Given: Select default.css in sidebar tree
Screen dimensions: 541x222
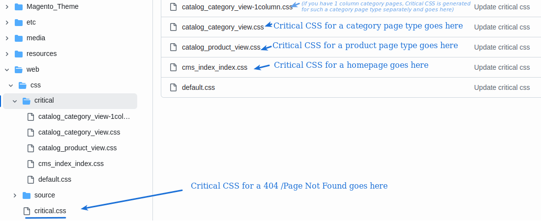Looking at the screenshot, I should pyautogui.click(x=55, y=179).
